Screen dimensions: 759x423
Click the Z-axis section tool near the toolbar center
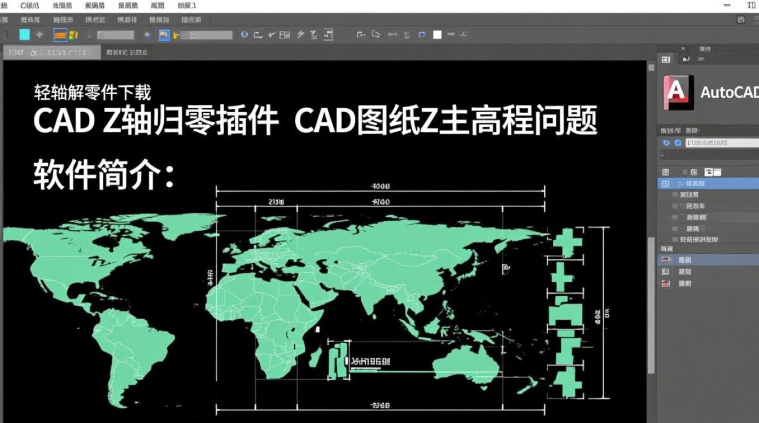[313, 35]
